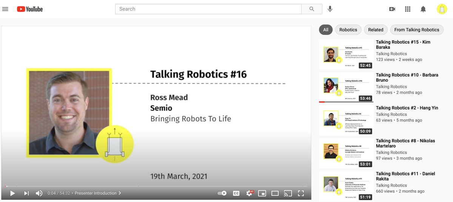Start voice search with microphone icon
The width and height of the screenshot is (453, 202).
330,9
